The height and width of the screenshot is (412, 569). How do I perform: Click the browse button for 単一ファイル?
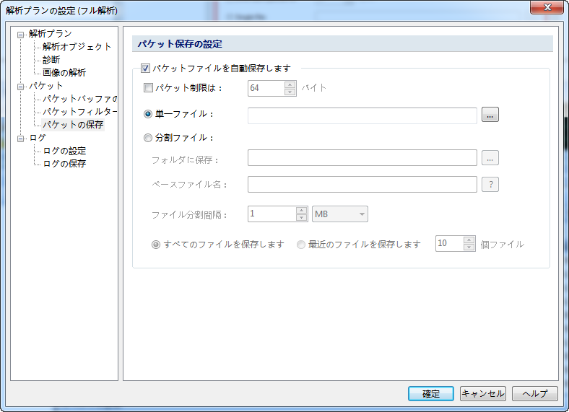coord(490,115)
